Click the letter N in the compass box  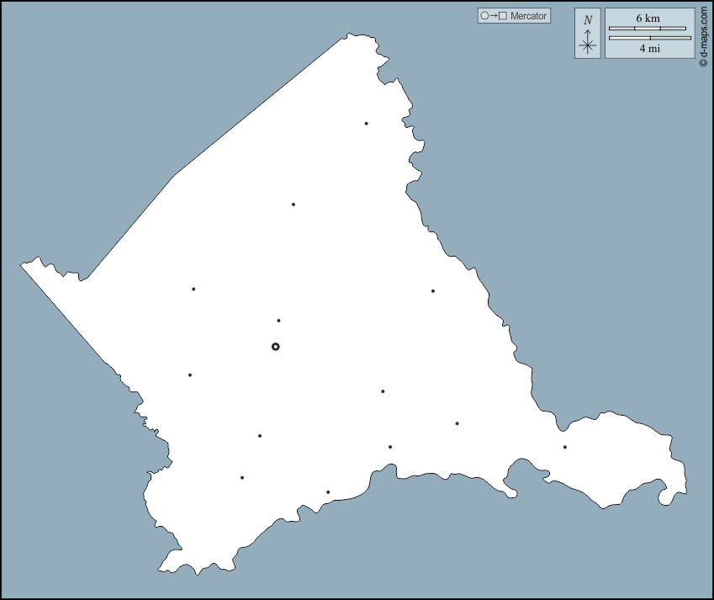[588, 20]
